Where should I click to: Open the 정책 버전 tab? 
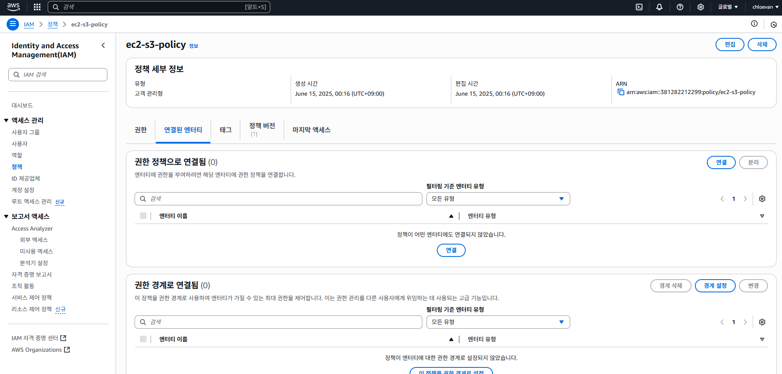(262, 130)
